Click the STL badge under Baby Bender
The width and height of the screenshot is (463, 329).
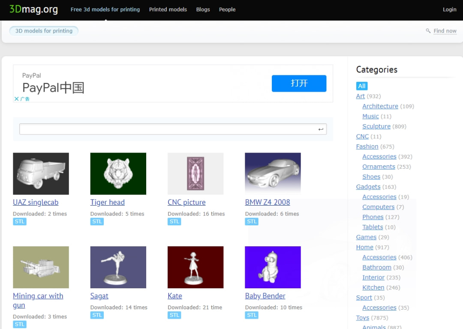[x=252, y=315]
